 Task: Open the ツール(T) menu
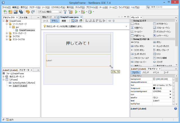[113, 7]
